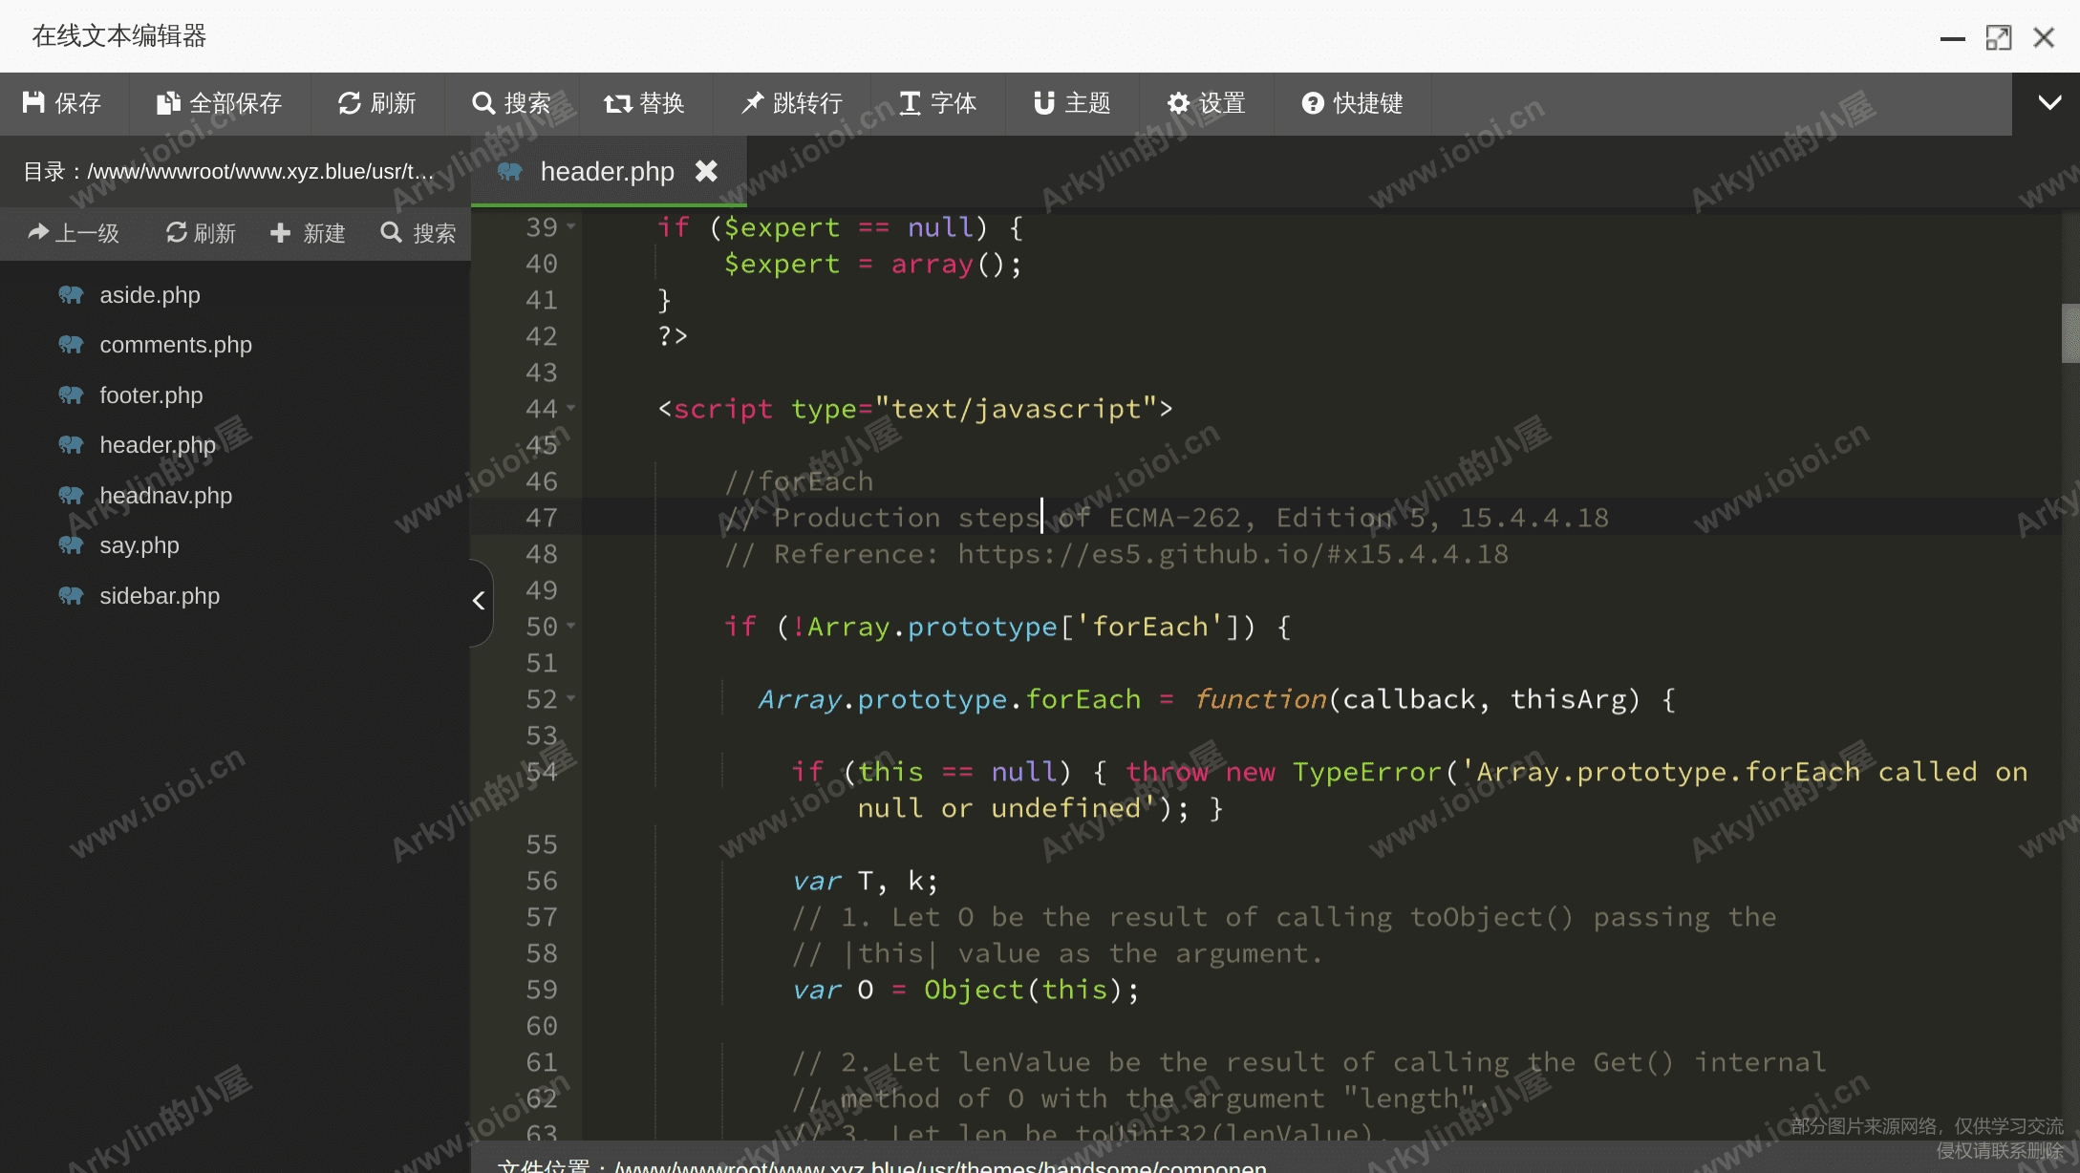Fold the if block at line 50
This screenshot has height=1173, width=2080.
(571, 626)
